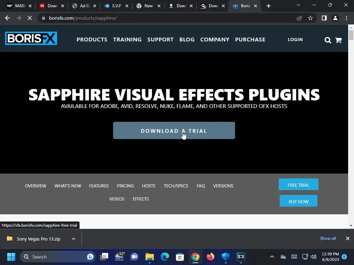
Task: Open the shopping cart icon
Action: pos(338,40)
